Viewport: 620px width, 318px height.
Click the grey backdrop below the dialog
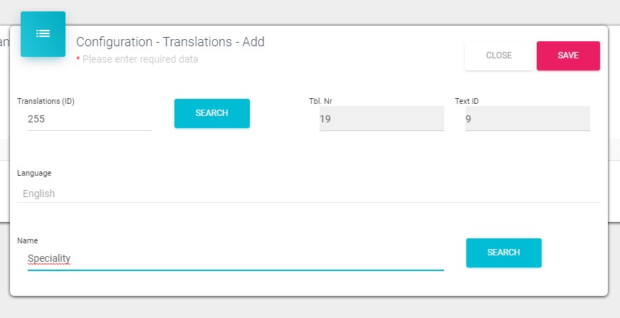tap(310, 307)
